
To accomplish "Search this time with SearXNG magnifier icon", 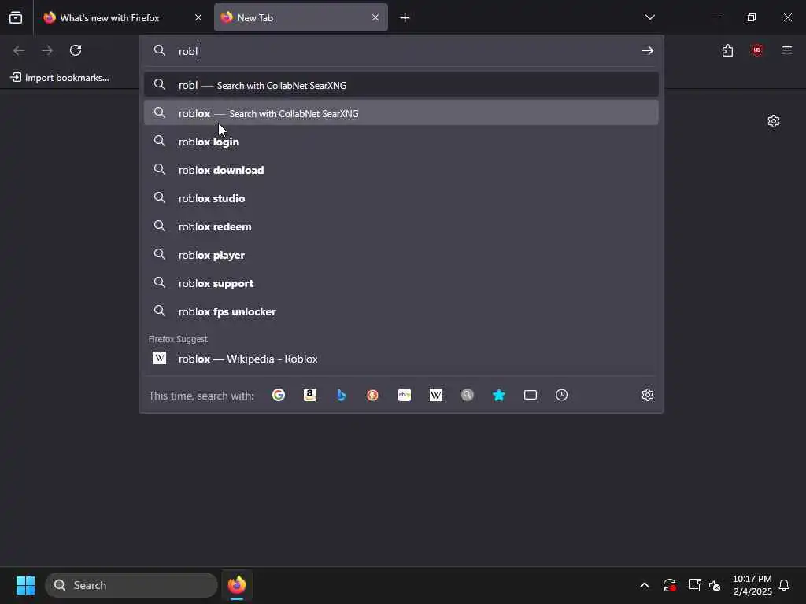I will point(468,395).
